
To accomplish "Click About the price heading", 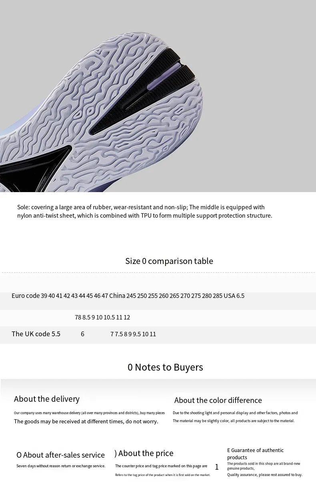I will coord(144,453).
